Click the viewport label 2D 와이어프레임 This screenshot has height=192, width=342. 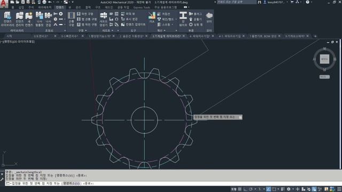pyautogui.click(x=24, y=42)
